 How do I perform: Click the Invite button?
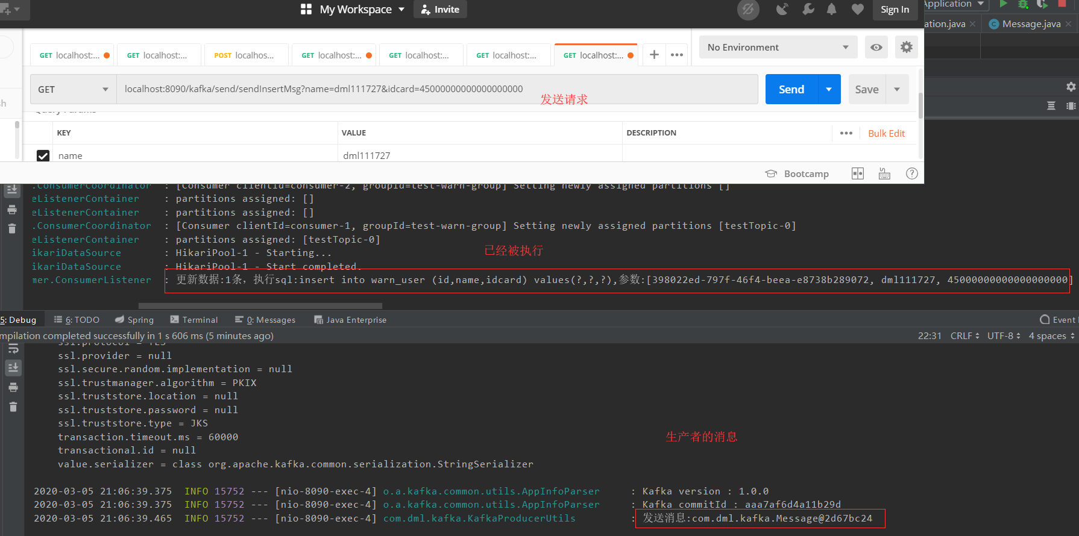coord(440,10)
